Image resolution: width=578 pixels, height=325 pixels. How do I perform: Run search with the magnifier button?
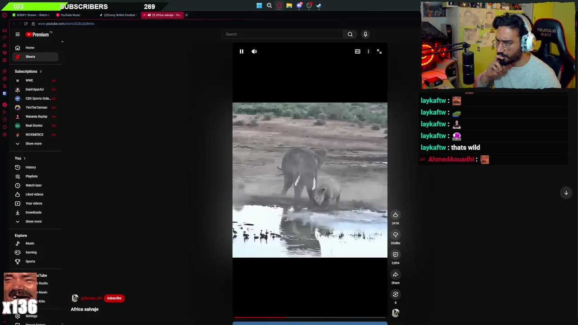click(x=350, y=34)
